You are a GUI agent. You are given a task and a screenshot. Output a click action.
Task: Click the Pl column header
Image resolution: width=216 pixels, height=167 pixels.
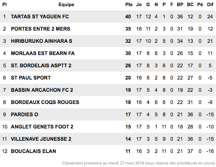tap(4, 5)
